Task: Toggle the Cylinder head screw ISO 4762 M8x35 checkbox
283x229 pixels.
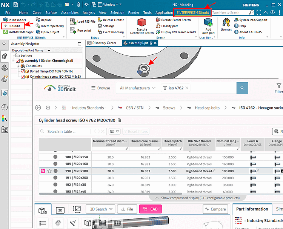Action: pos(23,77)
